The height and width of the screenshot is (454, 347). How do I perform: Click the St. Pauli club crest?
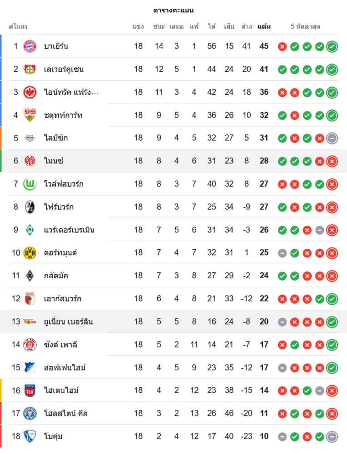point(30,345)
